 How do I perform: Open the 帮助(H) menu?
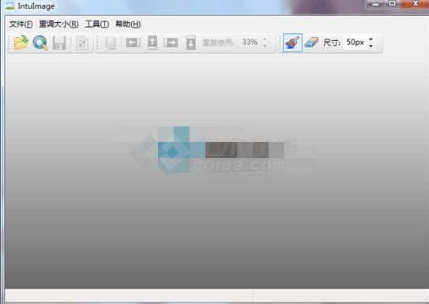click(x=128, y=24)
